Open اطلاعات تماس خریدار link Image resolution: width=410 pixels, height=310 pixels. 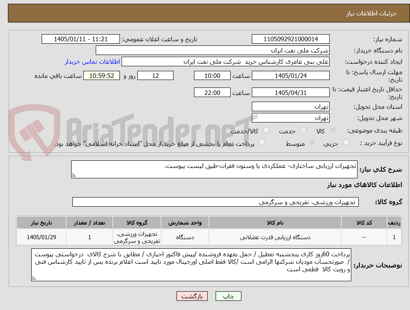click(x=92, y=62)
